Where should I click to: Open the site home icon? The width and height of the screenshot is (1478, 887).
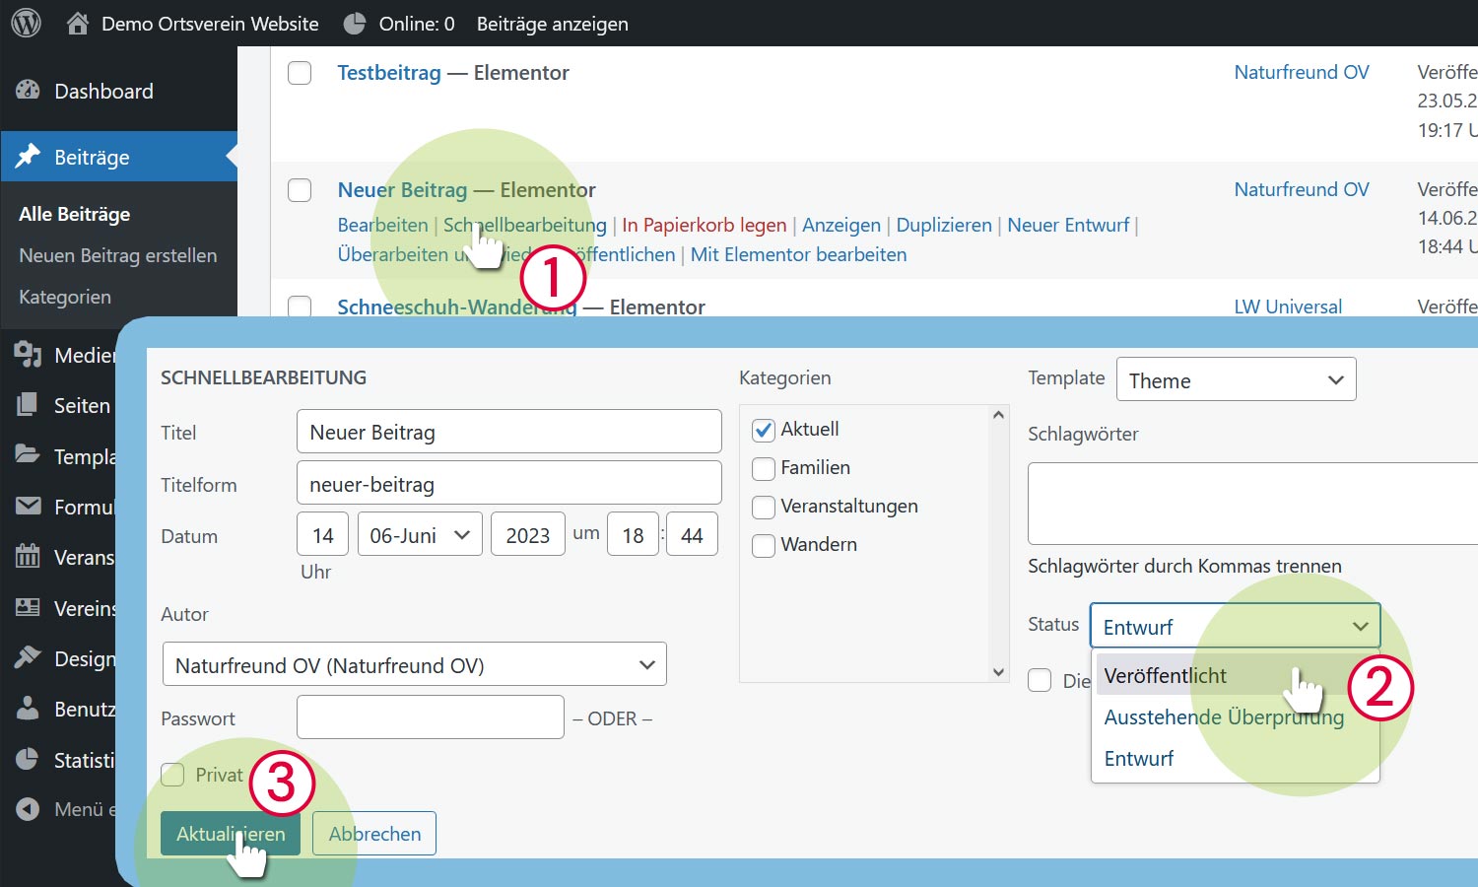click(x=77, y=24)
